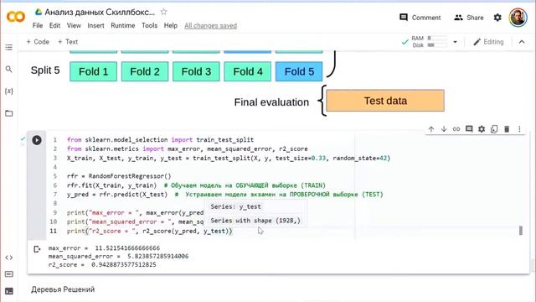Collapse the header with the chevron

[x=522, y=42]
